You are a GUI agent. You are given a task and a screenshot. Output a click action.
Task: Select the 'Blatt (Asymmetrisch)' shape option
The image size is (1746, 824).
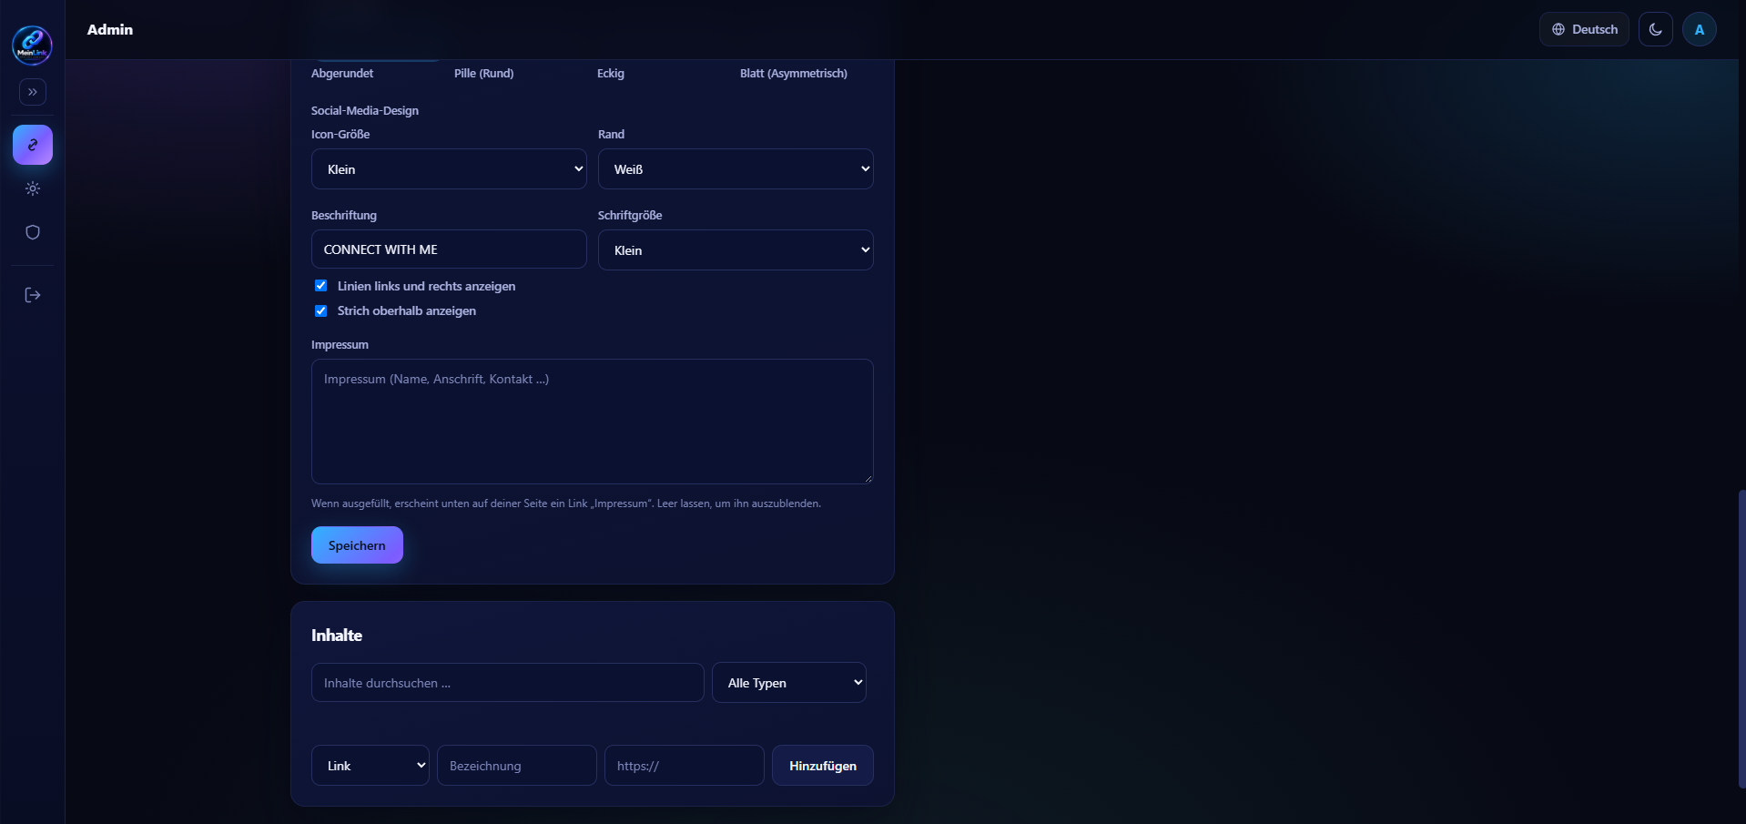pos(794,74)
